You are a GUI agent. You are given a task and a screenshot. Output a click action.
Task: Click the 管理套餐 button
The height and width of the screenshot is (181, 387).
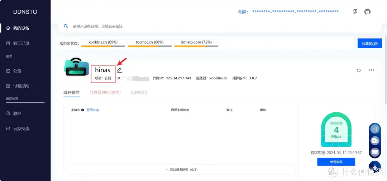tap(336, 162)
